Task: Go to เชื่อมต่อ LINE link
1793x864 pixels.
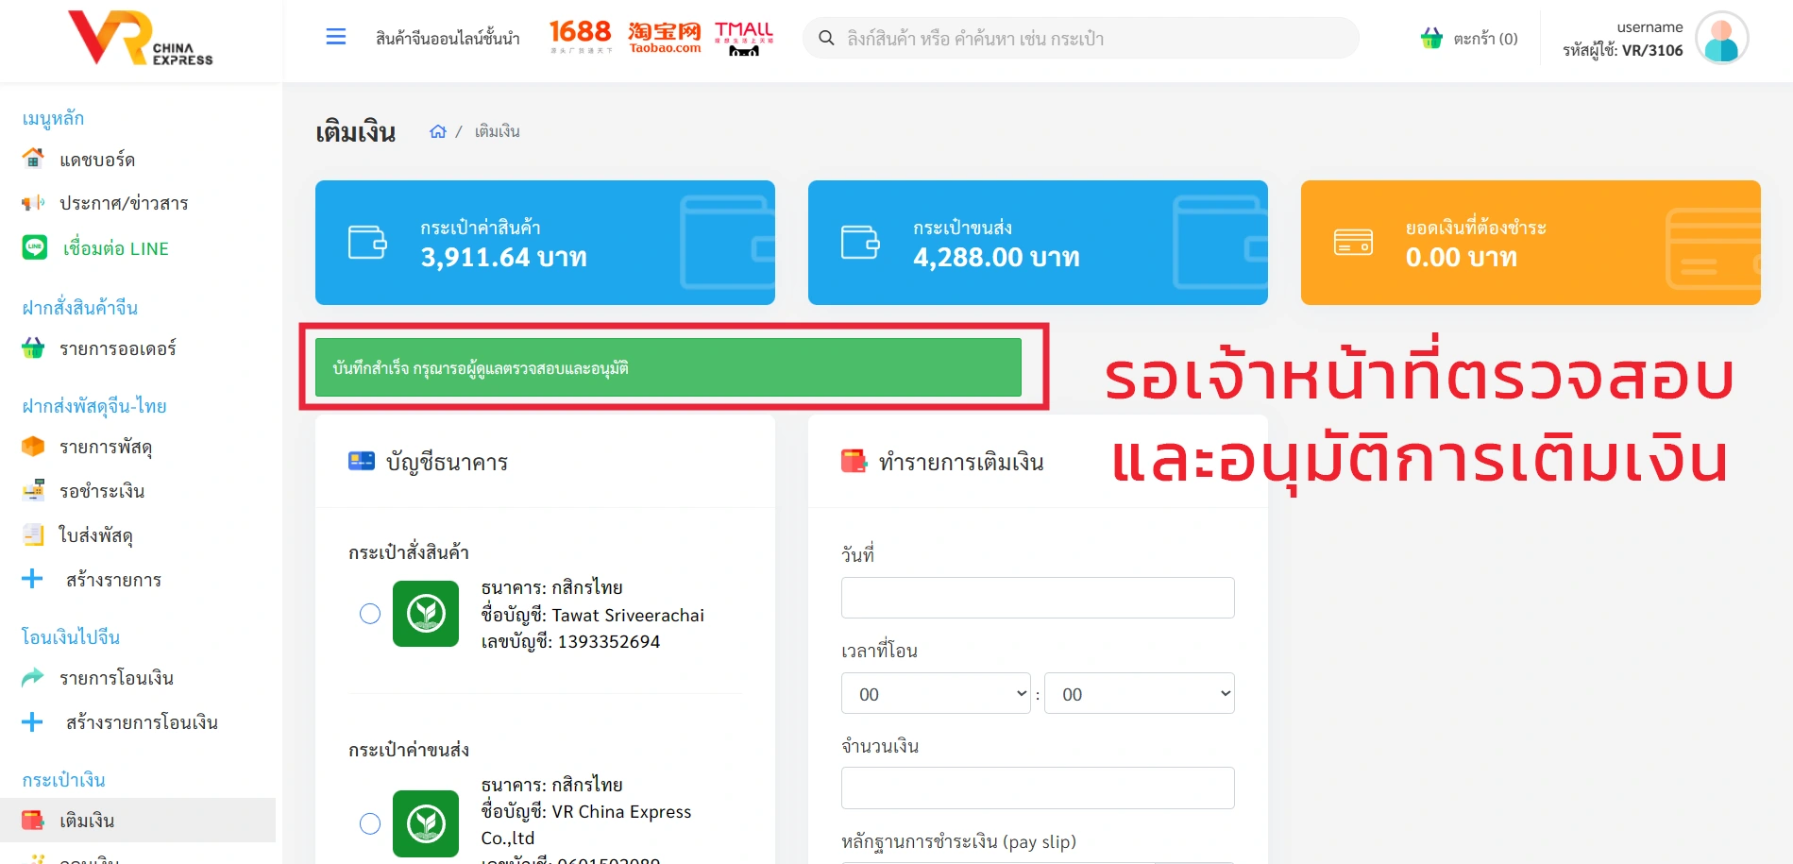Action: pyautogui.click(x=115, y=248)
